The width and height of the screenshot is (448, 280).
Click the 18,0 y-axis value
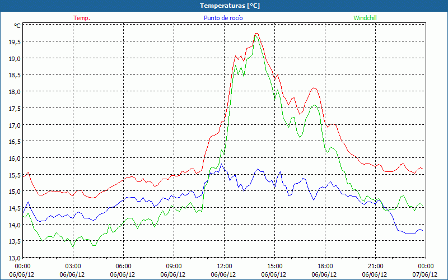coord(15,92)
